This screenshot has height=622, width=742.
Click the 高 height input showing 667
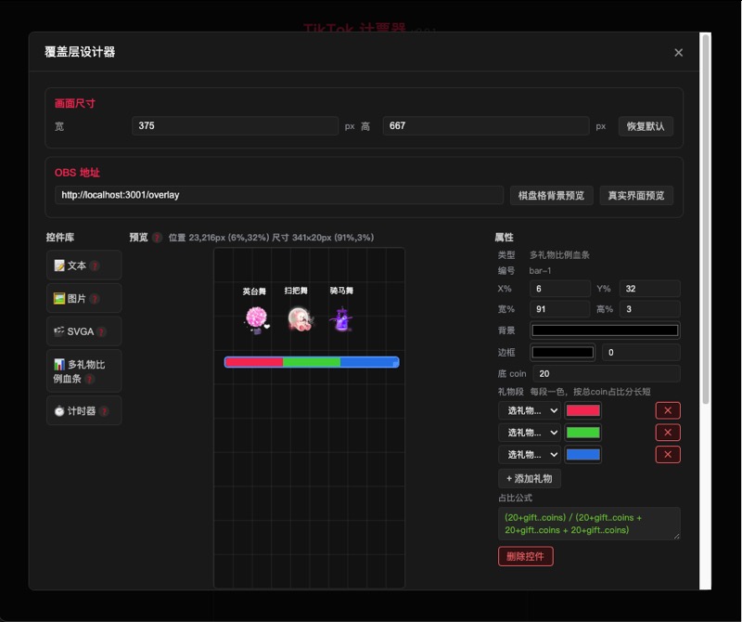coord(485,126)
